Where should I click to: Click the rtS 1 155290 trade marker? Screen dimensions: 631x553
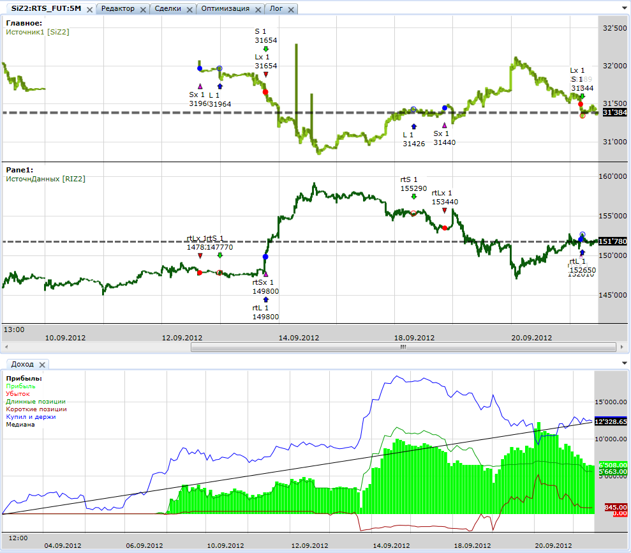(x=413, y=197)
